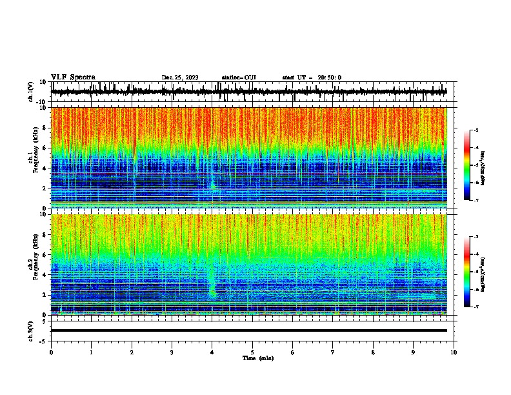Click the ch.1 spectrogram "4" kHz tick label
Viewport: 511px width, 395px height.
click(x=45, y=168)
